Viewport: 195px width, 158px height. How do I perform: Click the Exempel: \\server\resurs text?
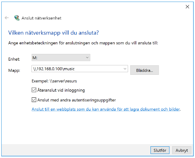point(54,81)
